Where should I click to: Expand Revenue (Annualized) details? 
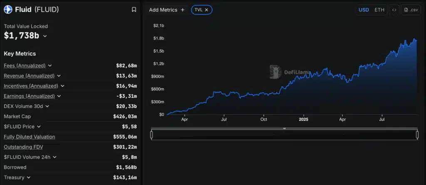coord(59,76)
